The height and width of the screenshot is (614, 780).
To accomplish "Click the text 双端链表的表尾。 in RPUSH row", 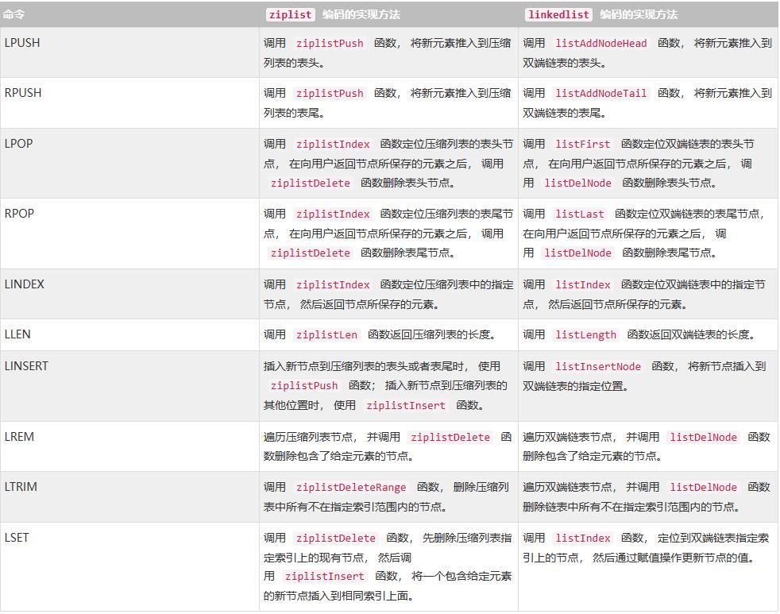I will 565,113.
